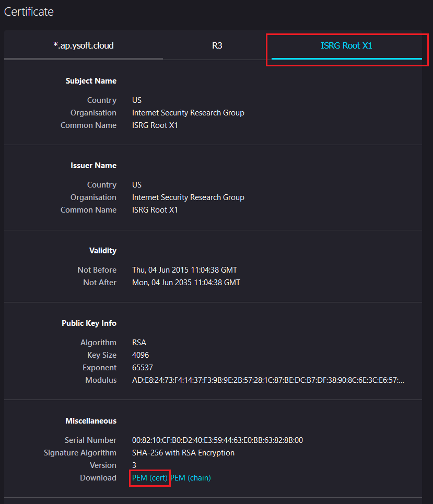Click the Signature Algorithm value
Screen dimensions: 433x504
(x=183, y=453)
